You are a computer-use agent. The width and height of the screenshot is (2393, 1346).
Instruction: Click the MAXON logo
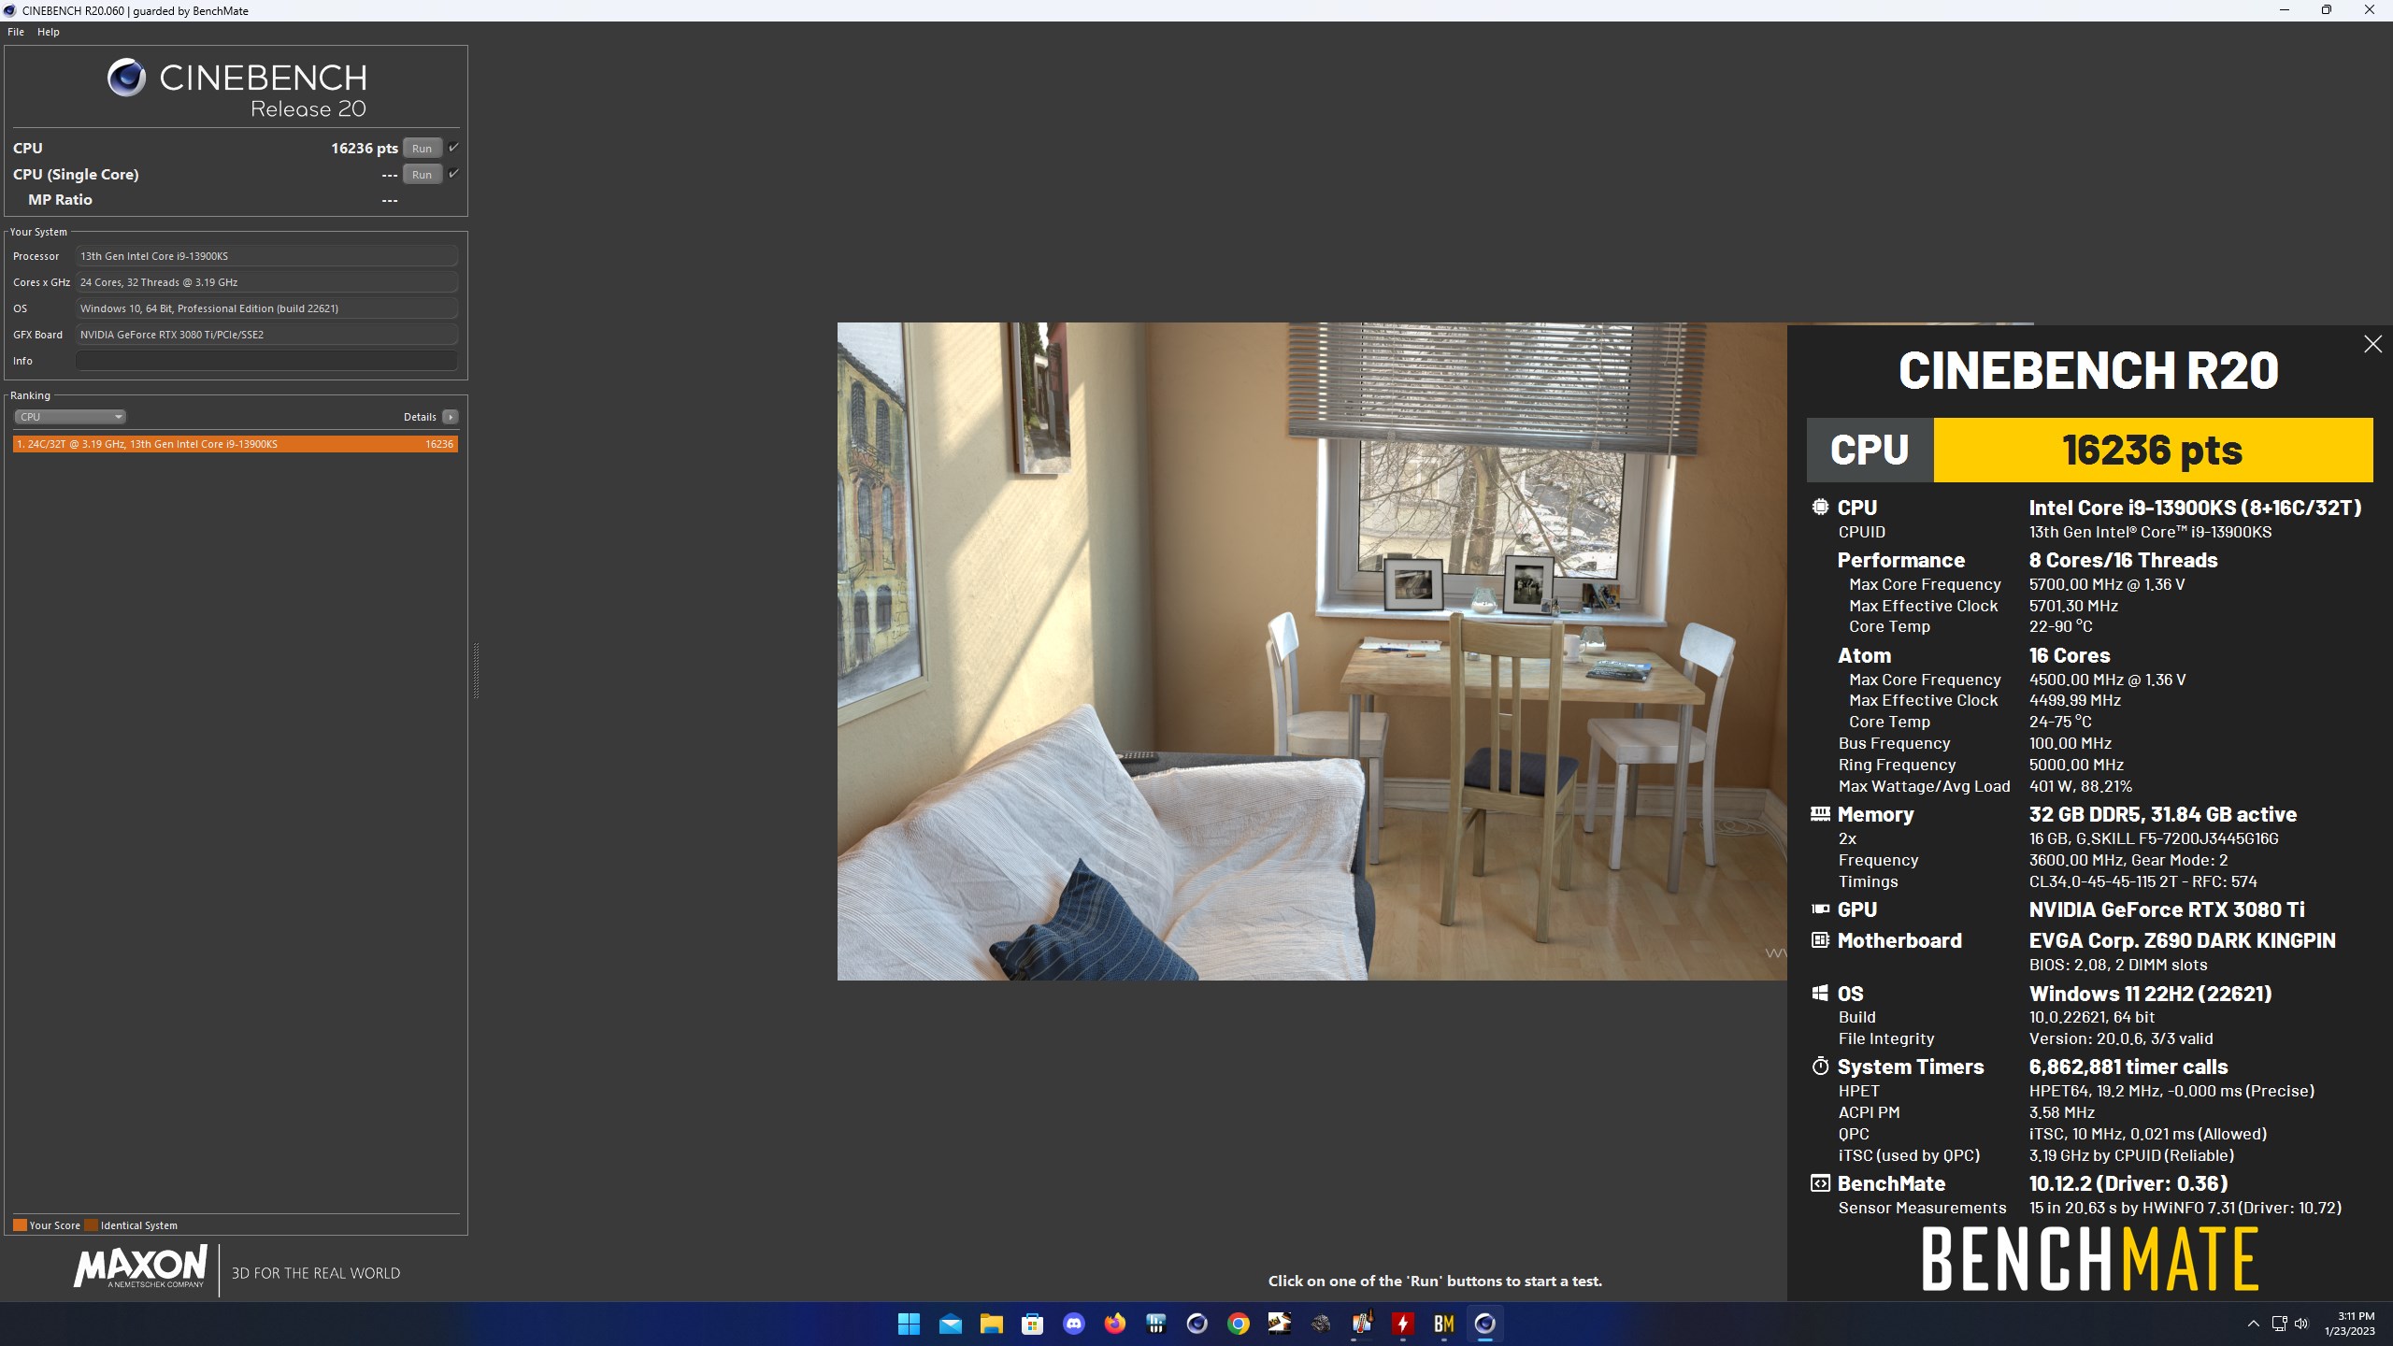click(140, 1267)
